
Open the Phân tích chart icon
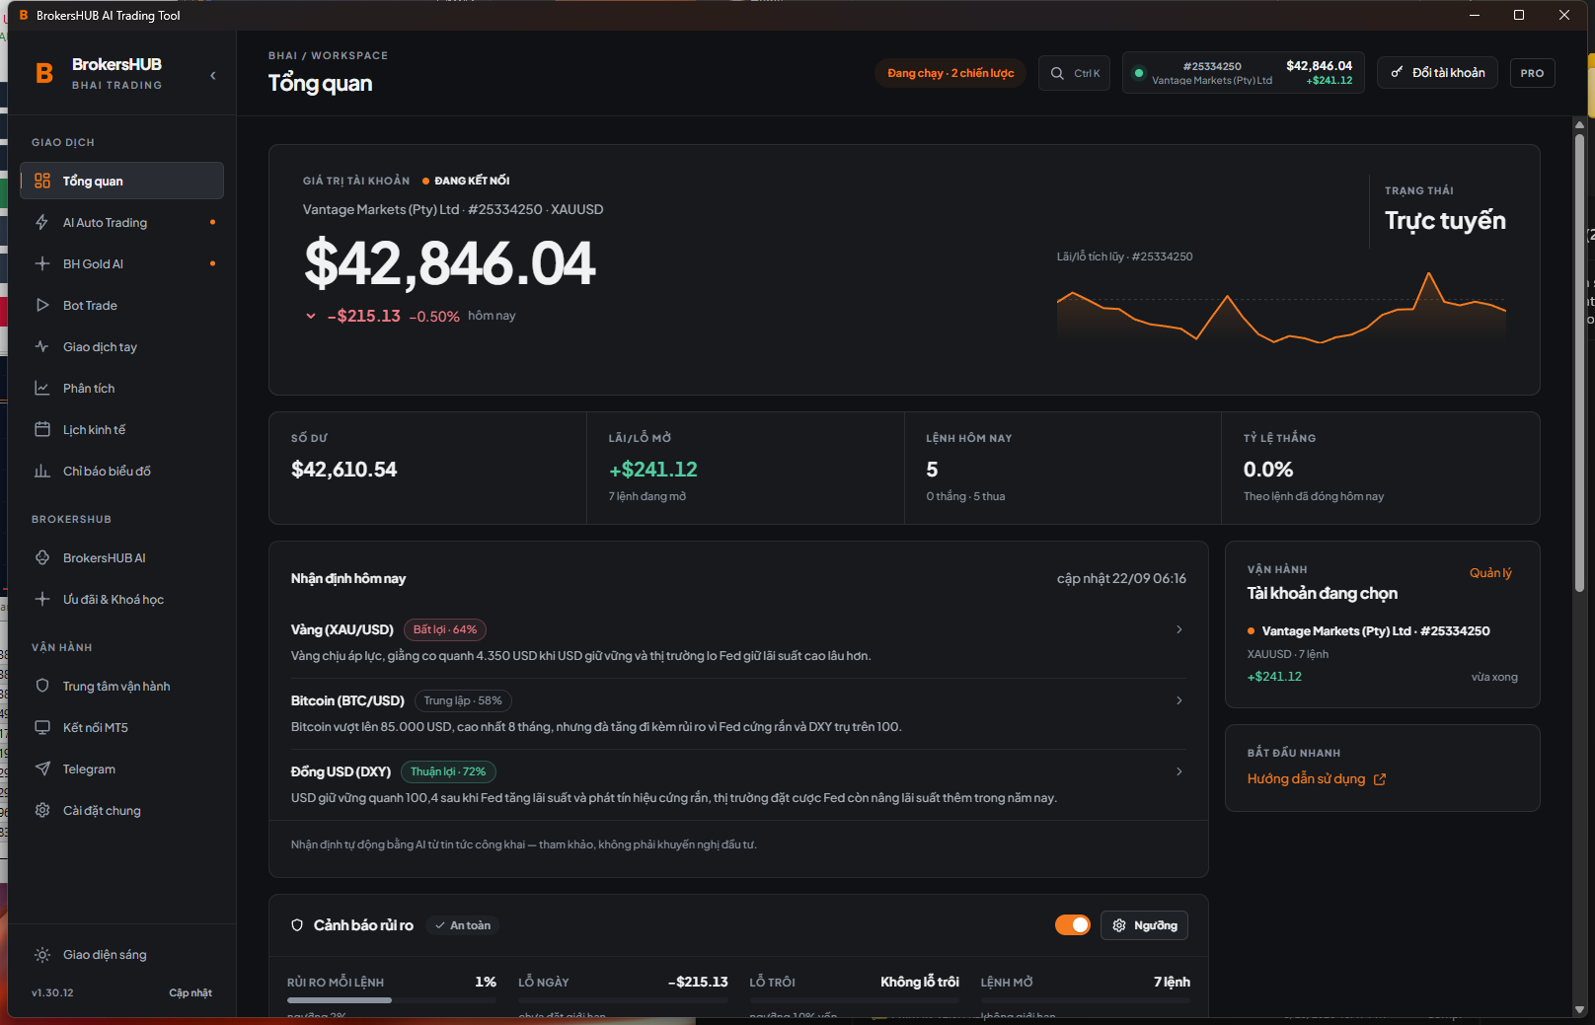click(x=42, y=388)
